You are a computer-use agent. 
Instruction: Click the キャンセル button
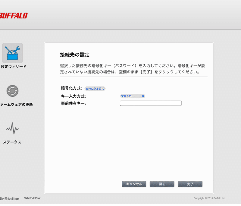pos(134,184)
